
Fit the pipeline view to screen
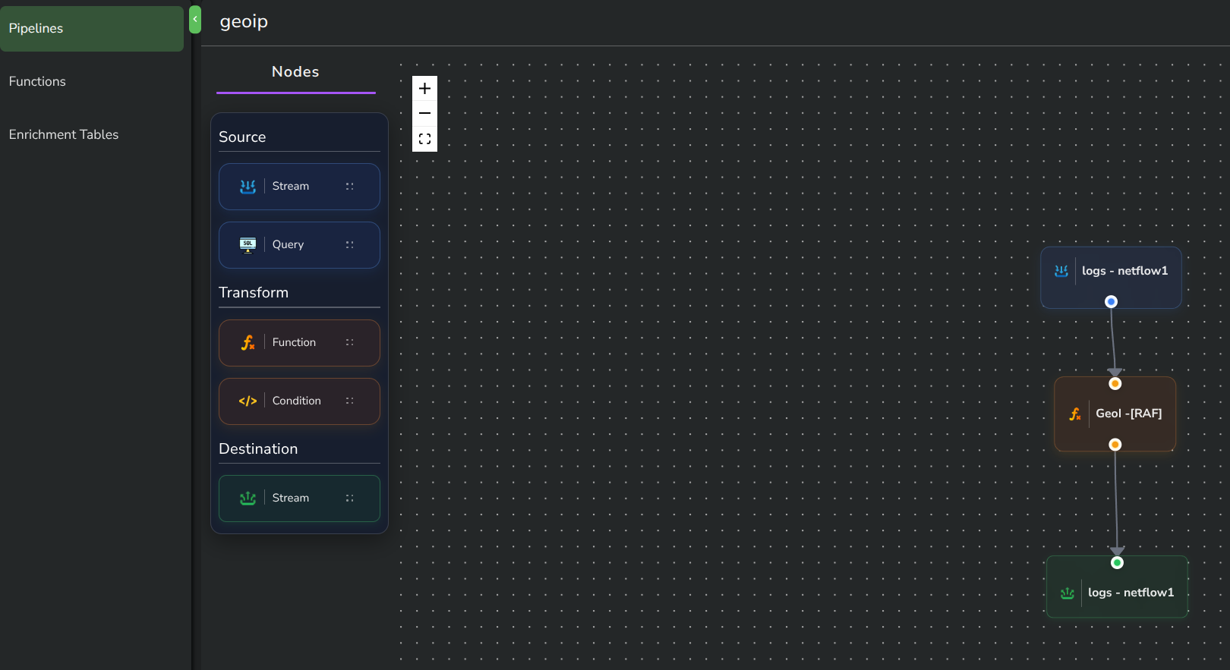(424, 139)
